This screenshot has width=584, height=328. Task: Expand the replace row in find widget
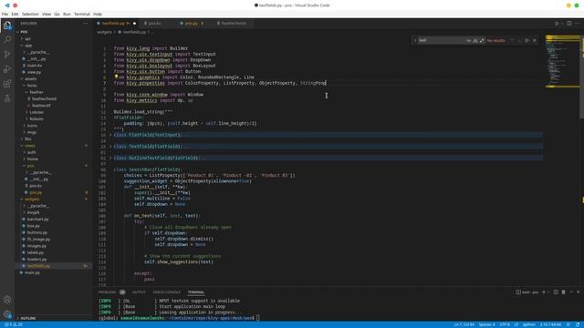pos(415,40)
